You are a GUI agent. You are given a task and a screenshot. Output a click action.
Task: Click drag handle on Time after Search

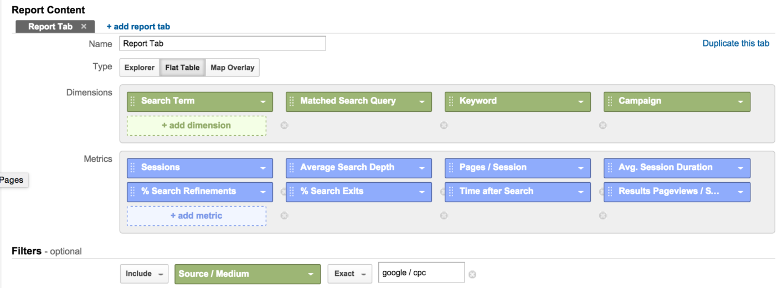tap(451, 192)
